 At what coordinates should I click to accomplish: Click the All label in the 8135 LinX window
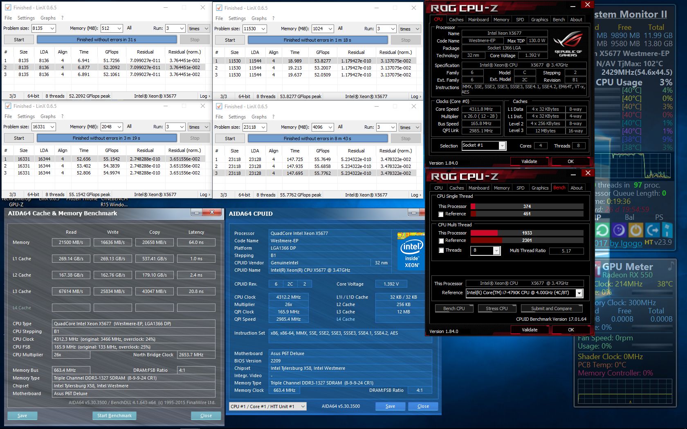(129, 28)
